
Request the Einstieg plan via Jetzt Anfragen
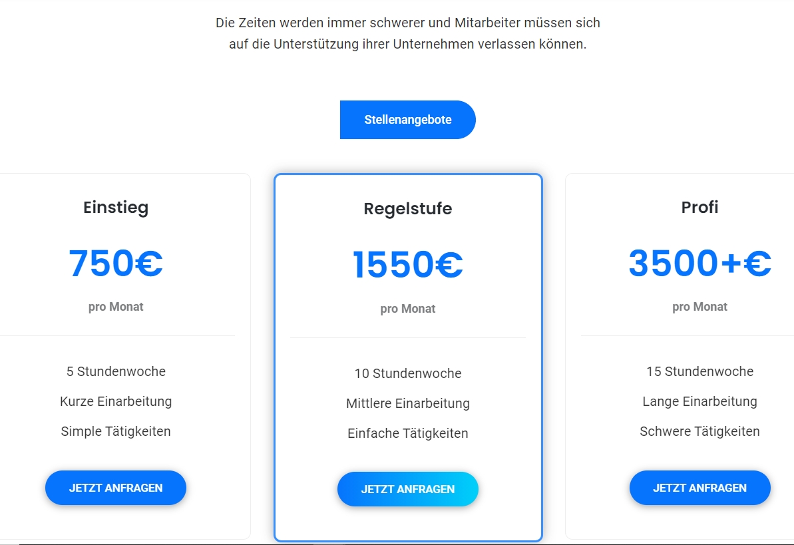(x=115, y=488)
